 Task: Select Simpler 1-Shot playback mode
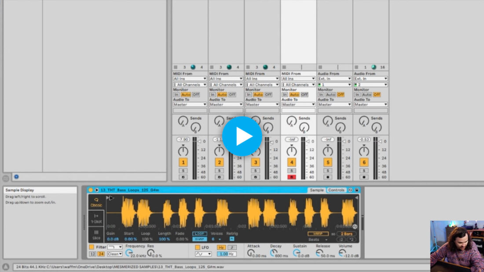[96, 218]
